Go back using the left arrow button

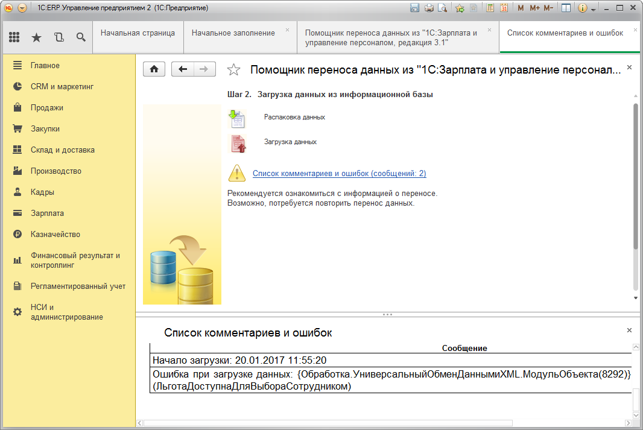(x=183, y=69)
